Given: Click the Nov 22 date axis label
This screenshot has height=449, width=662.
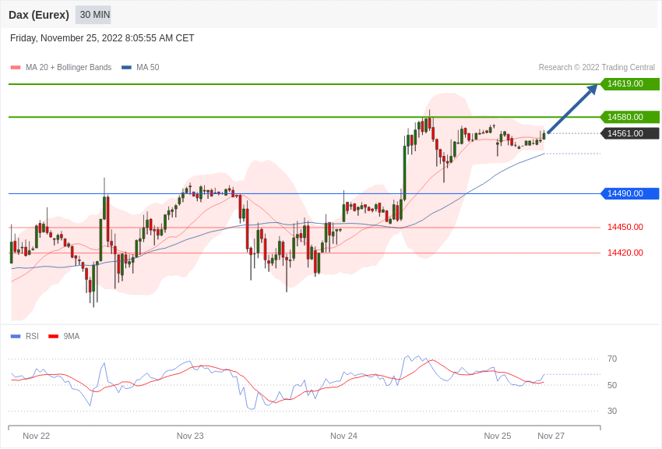Looking at the screenshot, I should 37,436.
